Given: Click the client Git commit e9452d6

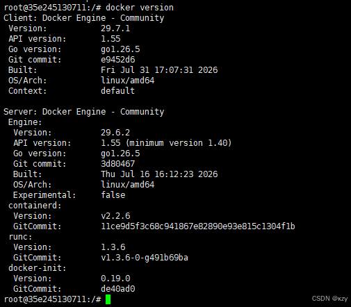Looking at the screenshot, I should point(117,60).
